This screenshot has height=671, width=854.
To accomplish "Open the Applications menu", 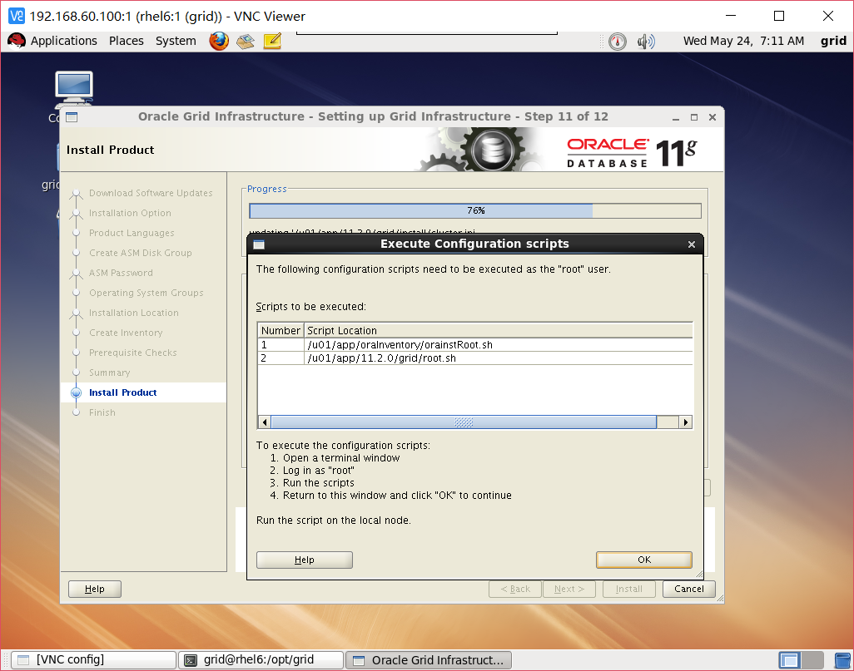I will coord(64,40).
